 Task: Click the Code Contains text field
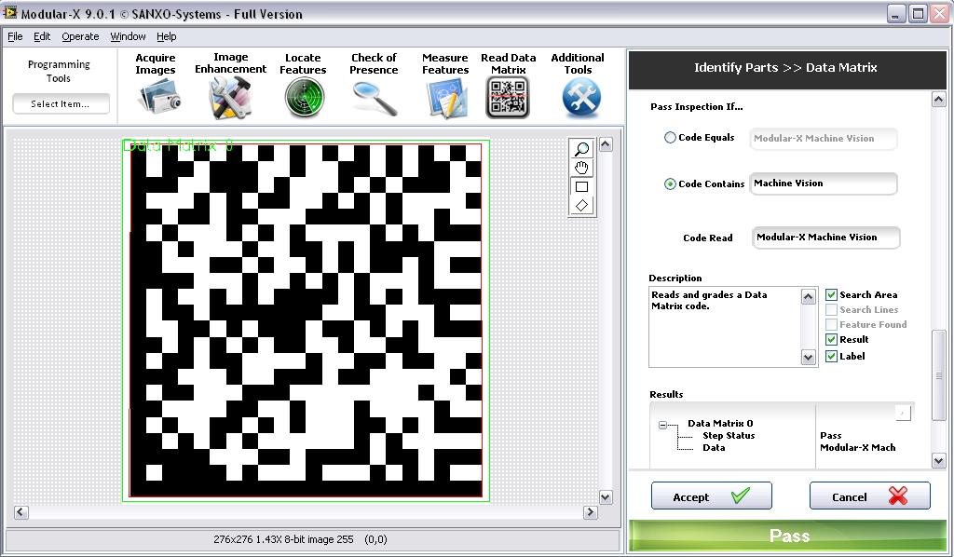point(823,184)
